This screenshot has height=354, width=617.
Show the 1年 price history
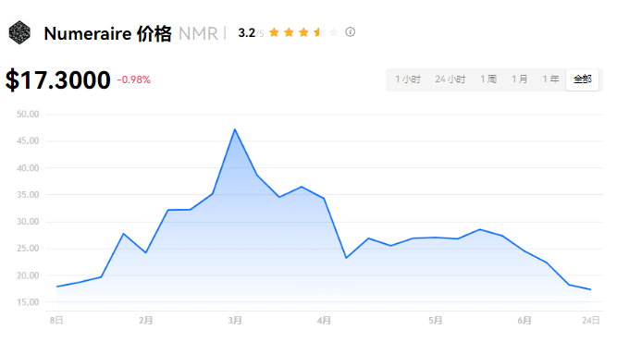[550, 79]
